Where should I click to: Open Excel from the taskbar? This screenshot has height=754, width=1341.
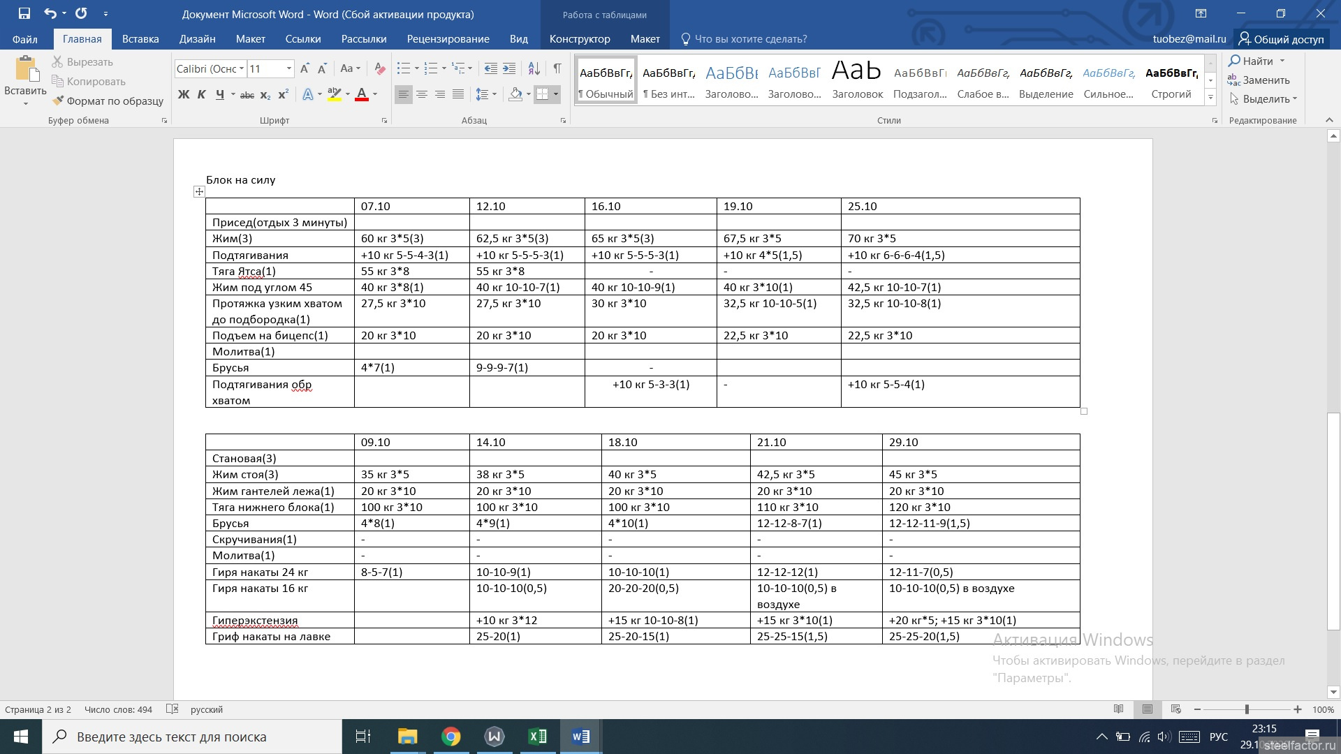(538, 737)
